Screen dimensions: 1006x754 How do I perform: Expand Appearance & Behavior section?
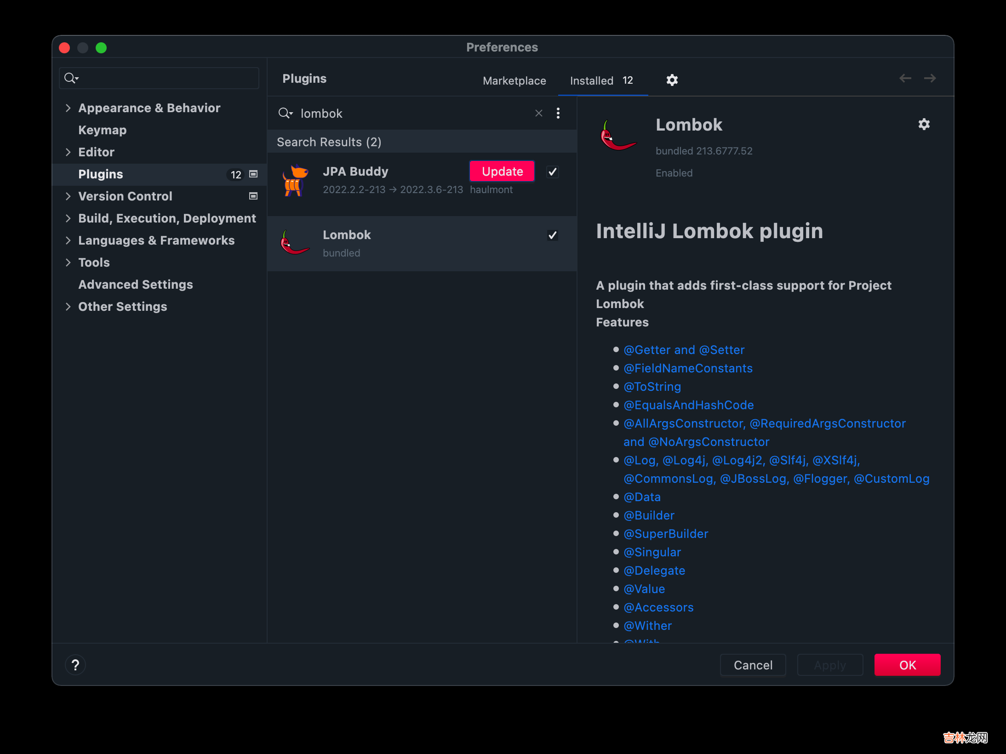(x=68, y=108)
